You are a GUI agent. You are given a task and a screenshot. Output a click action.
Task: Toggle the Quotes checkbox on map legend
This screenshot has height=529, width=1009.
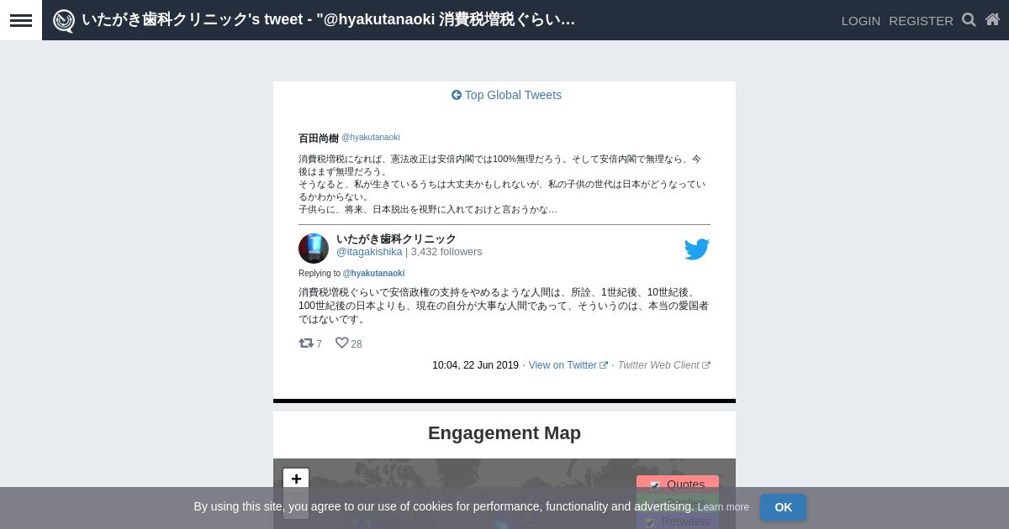(654, 485)
